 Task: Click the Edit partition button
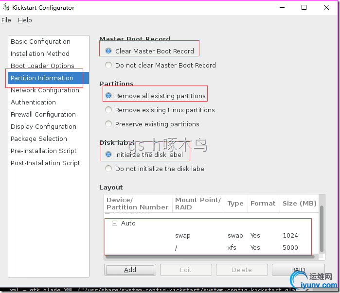point(186,270)
